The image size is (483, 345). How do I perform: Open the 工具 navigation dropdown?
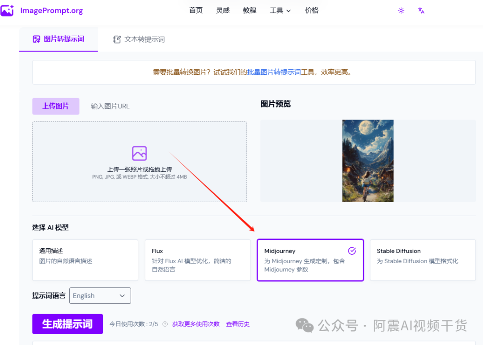[280, 10]
